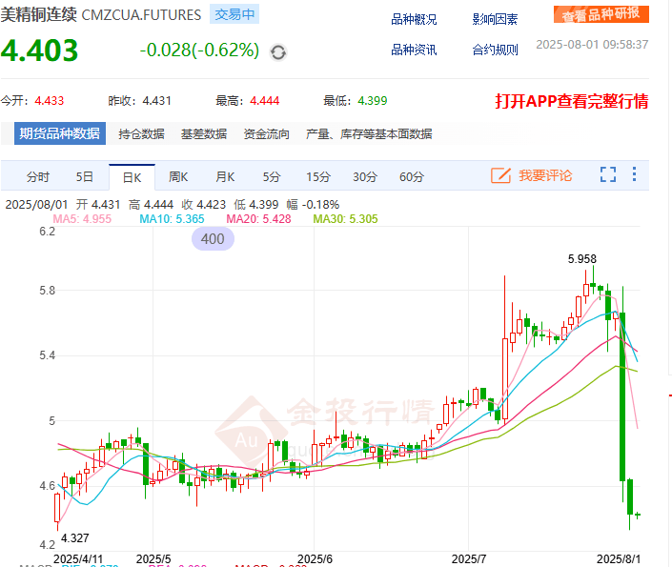Open 期货品种数据 tab
The width and height of the screenshot is (672, 567).
pos(59,133)
